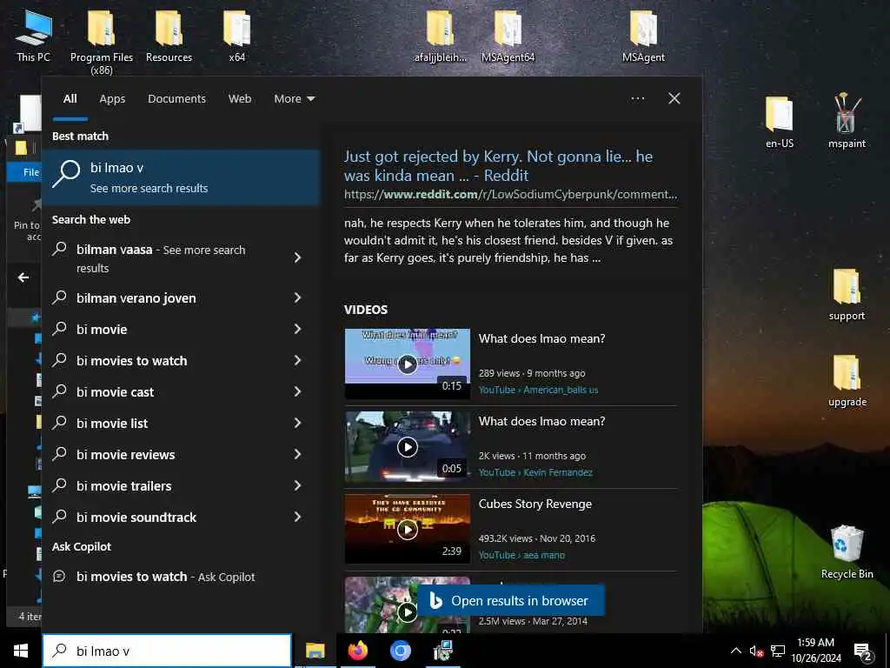890x668 pixels.
Task: Click the Bing icon on Open results button
Action: click(x=435, y=600)
